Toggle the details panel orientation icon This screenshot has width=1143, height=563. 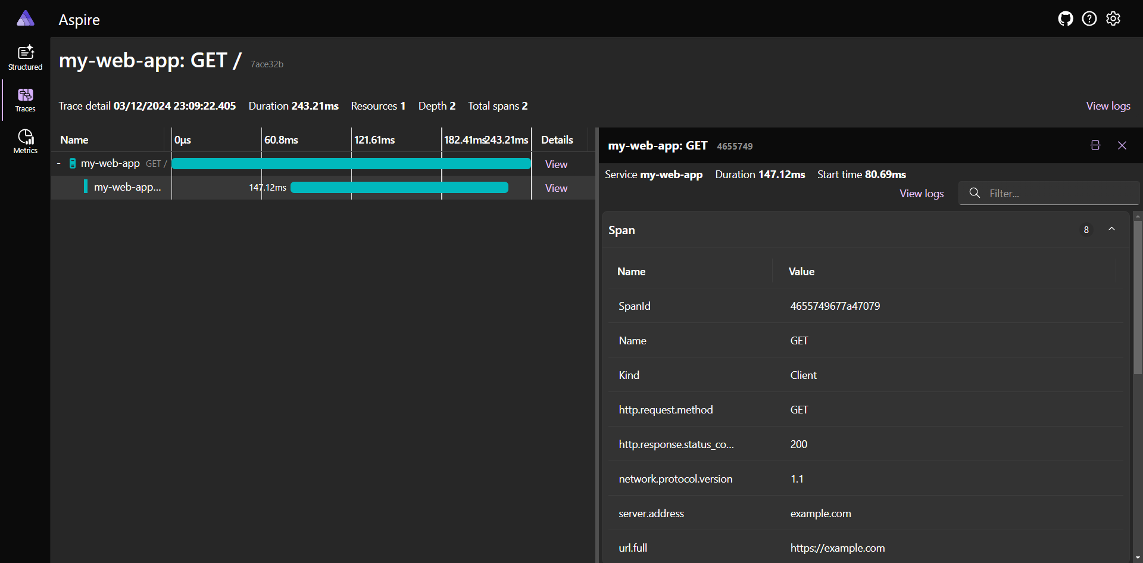1095,145
